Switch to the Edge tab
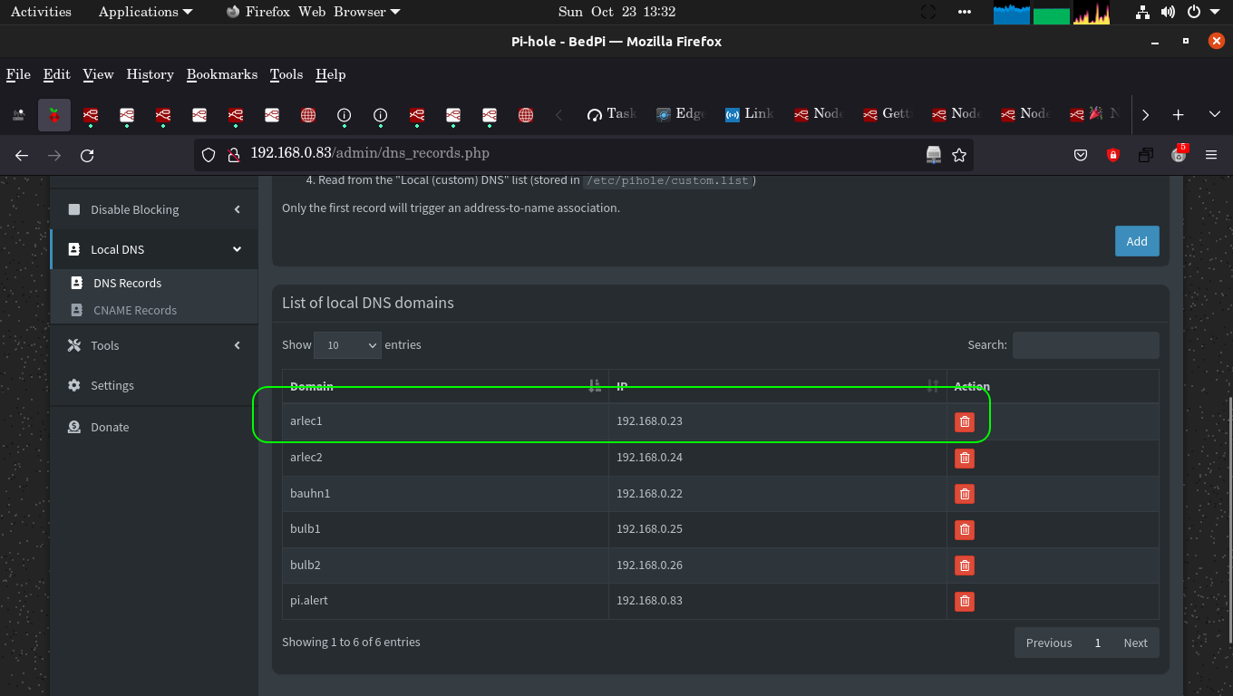 680,114
